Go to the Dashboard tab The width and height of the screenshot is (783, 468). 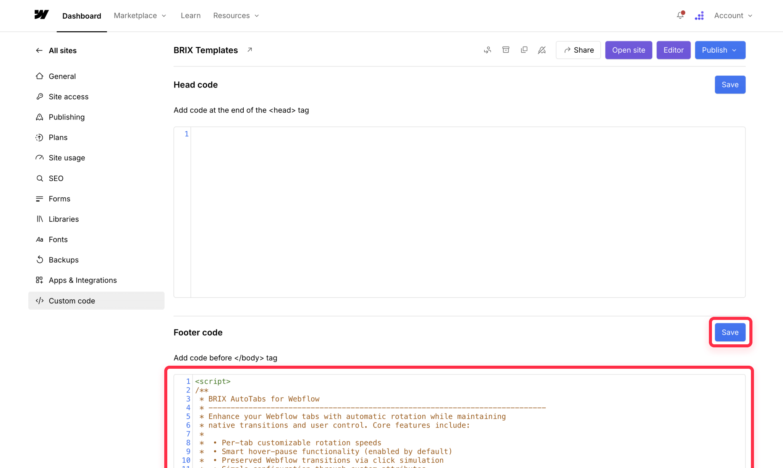[x=82, y=16]
